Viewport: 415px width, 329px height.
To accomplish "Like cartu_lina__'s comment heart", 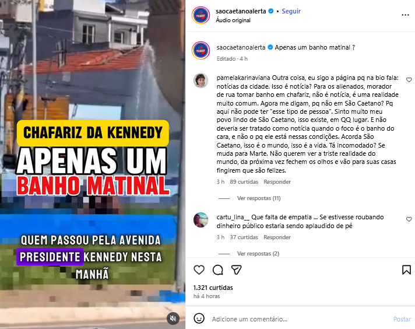I will [409, 219].
